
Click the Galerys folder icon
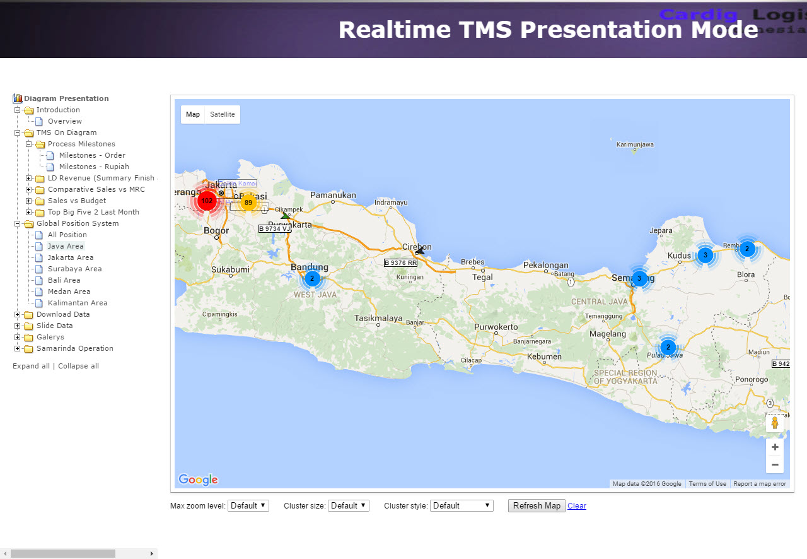[x=29, y=338]
